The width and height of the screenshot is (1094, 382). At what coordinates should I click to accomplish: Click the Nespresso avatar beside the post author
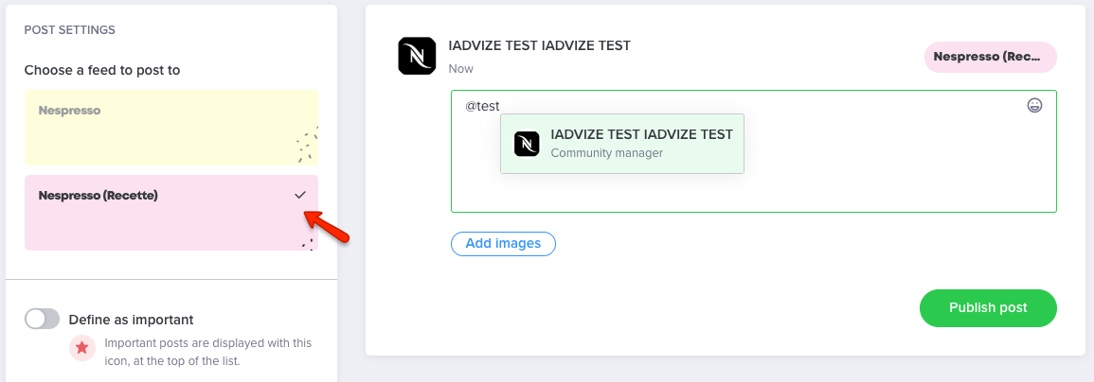417,56
